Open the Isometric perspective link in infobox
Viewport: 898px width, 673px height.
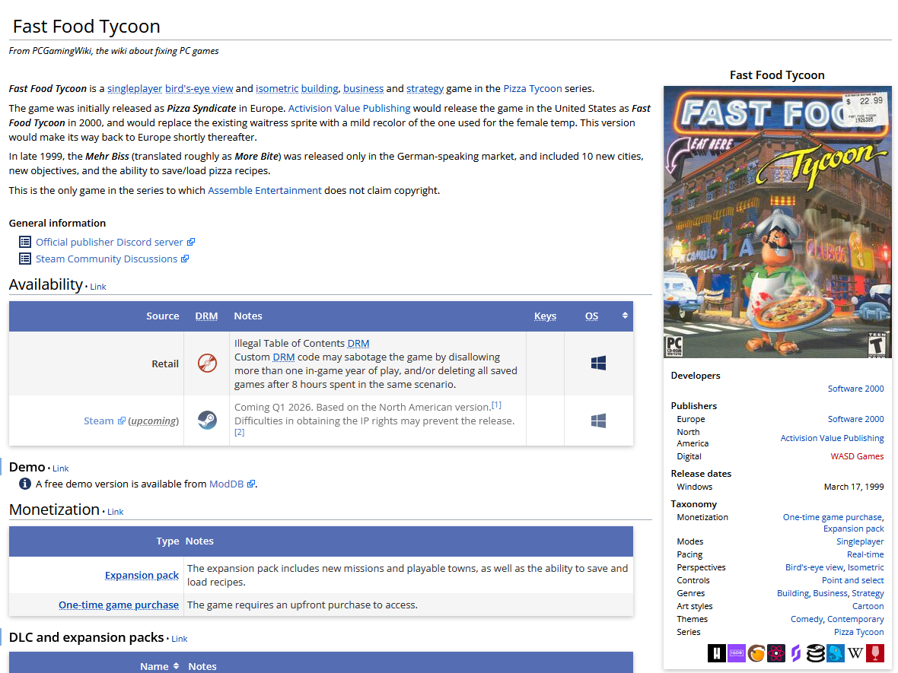[x=866, y=567]
